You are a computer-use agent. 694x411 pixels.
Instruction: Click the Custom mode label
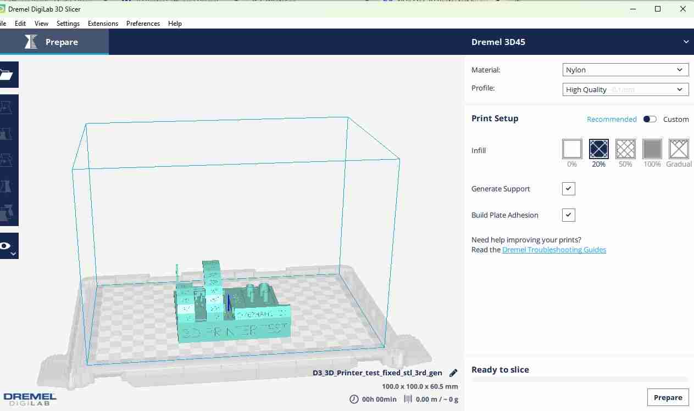click(x=676, y=119)
